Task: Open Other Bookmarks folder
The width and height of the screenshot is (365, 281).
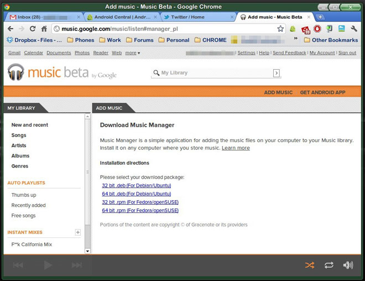Action: point(331,40)
